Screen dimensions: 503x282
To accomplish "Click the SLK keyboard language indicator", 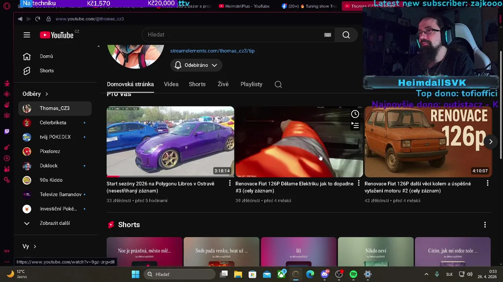I will [x=449, y=275].
